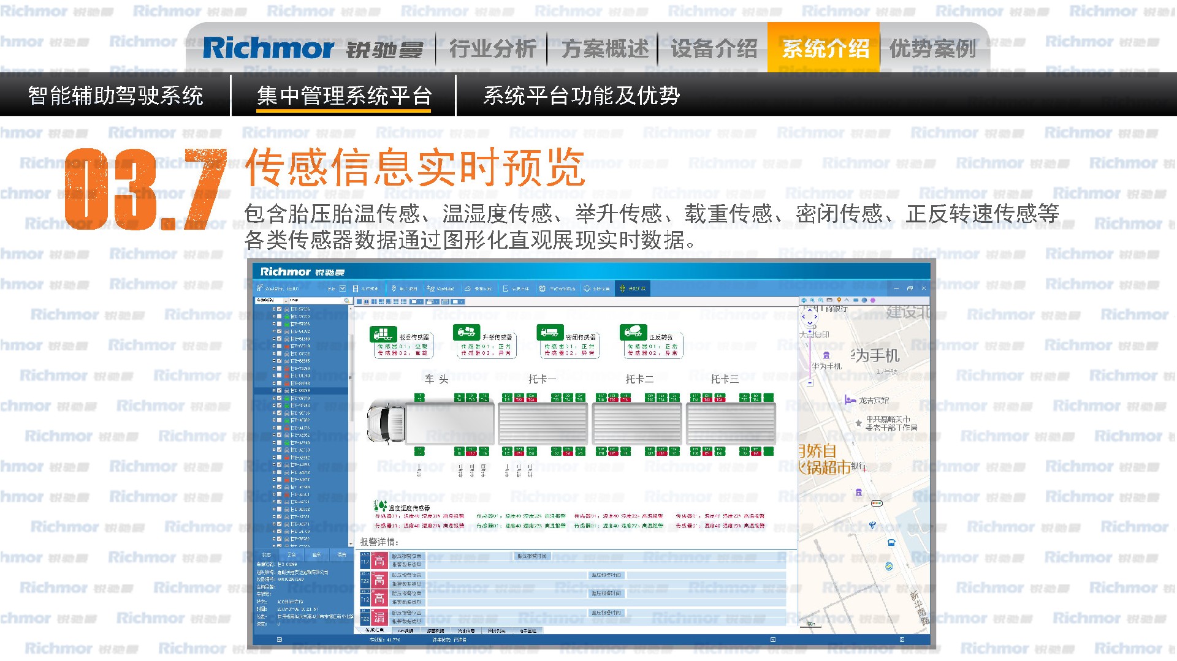Click the map zoom minus button
The width and height of the screenshot is (1177, 661).
[x=810, y=383]
